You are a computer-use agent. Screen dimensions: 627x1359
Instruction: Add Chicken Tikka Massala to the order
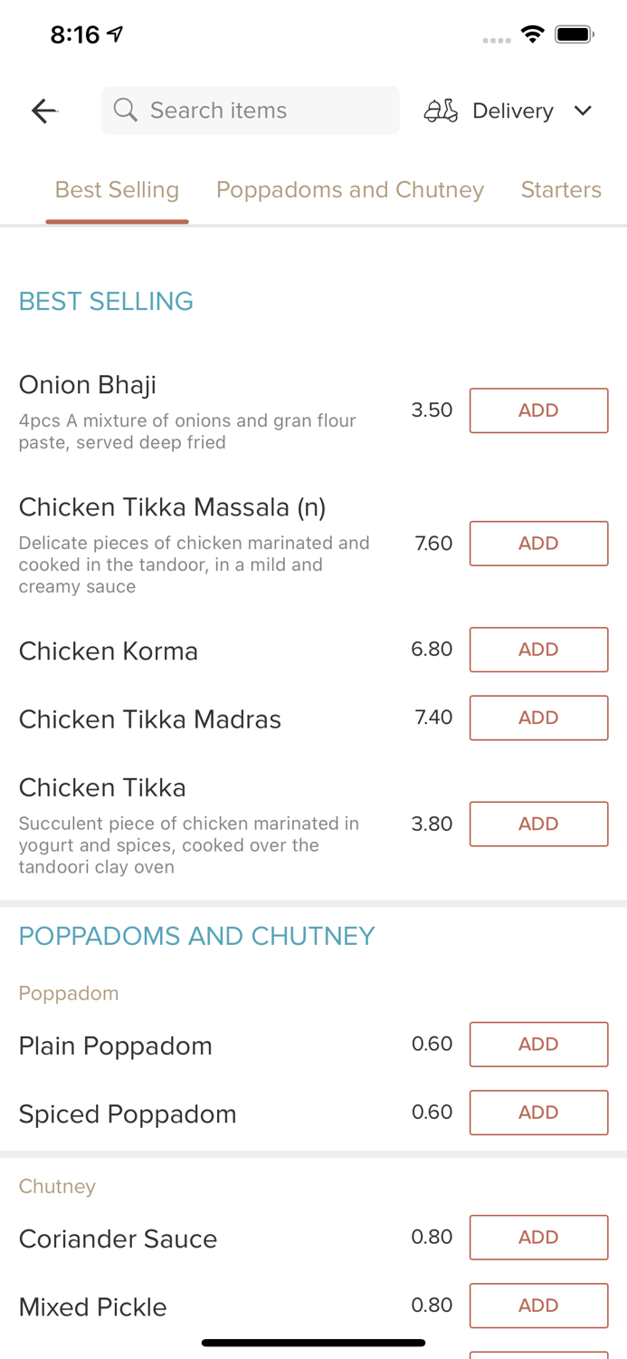coord(538,543)
